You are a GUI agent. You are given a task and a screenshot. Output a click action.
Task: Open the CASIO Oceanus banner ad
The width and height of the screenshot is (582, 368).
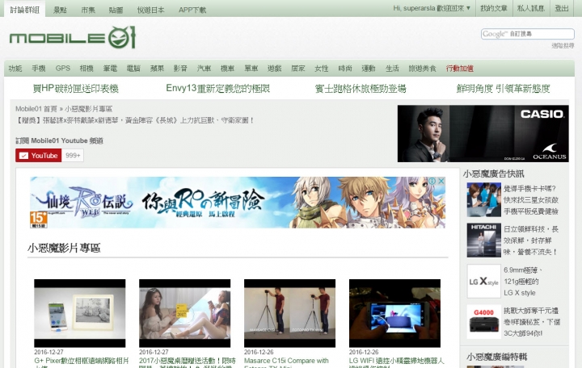coord(483,133)
